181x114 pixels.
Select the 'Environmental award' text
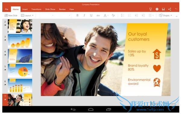click(139, 82)
